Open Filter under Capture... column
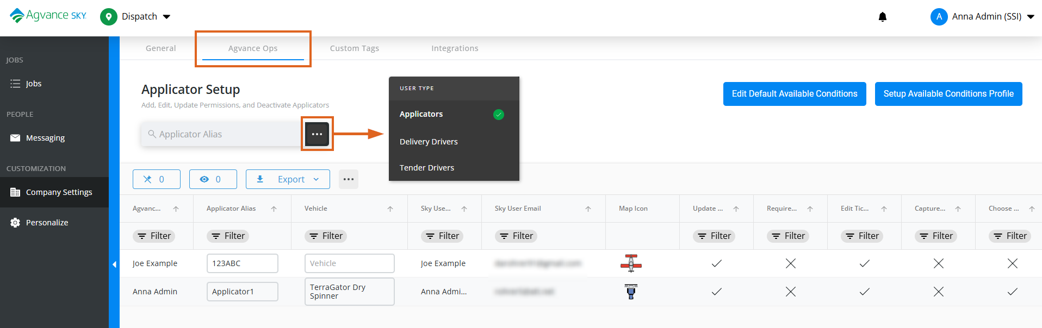This screenshot has width=1042, height=328. click(936, 236)
